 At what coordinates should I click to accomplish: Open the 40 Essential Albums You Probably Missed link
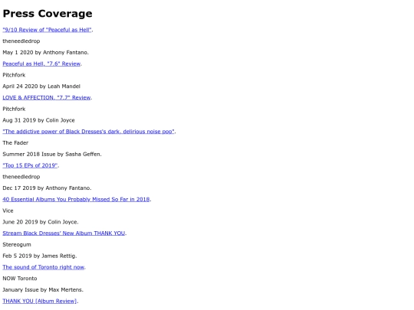[77, 200]
